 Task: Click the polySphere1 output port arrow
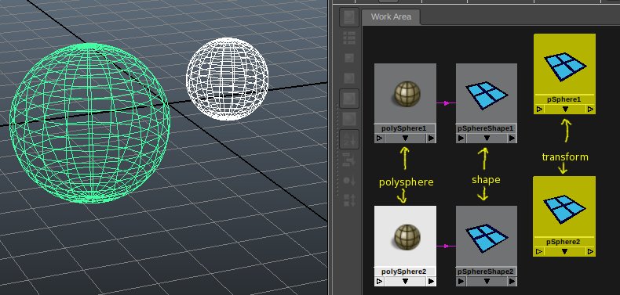(431, 139)
